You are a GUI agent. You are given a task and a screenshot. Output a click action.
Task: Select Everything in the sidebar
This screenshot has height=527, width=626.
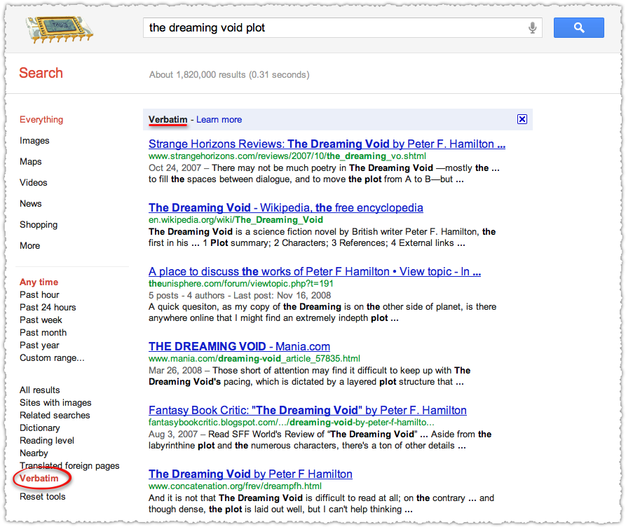click(x=41, y=119)
